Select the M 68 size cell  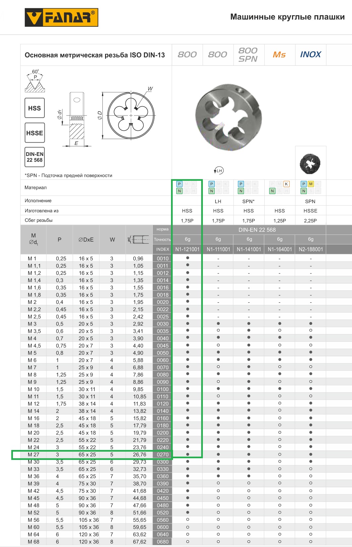pos(33,542)
